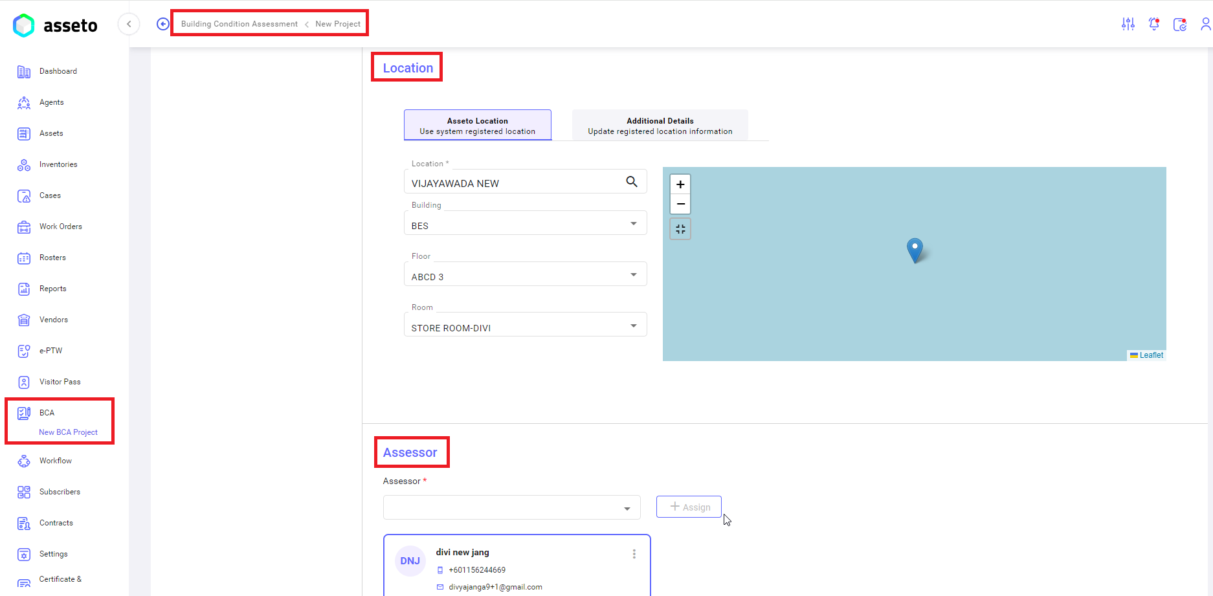Click the divi new jang name

(462, 552)
